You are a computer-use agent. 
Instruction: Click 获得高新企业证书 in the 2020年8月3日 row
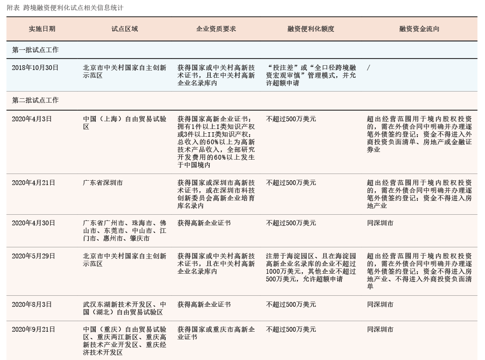tap(204, 304)
